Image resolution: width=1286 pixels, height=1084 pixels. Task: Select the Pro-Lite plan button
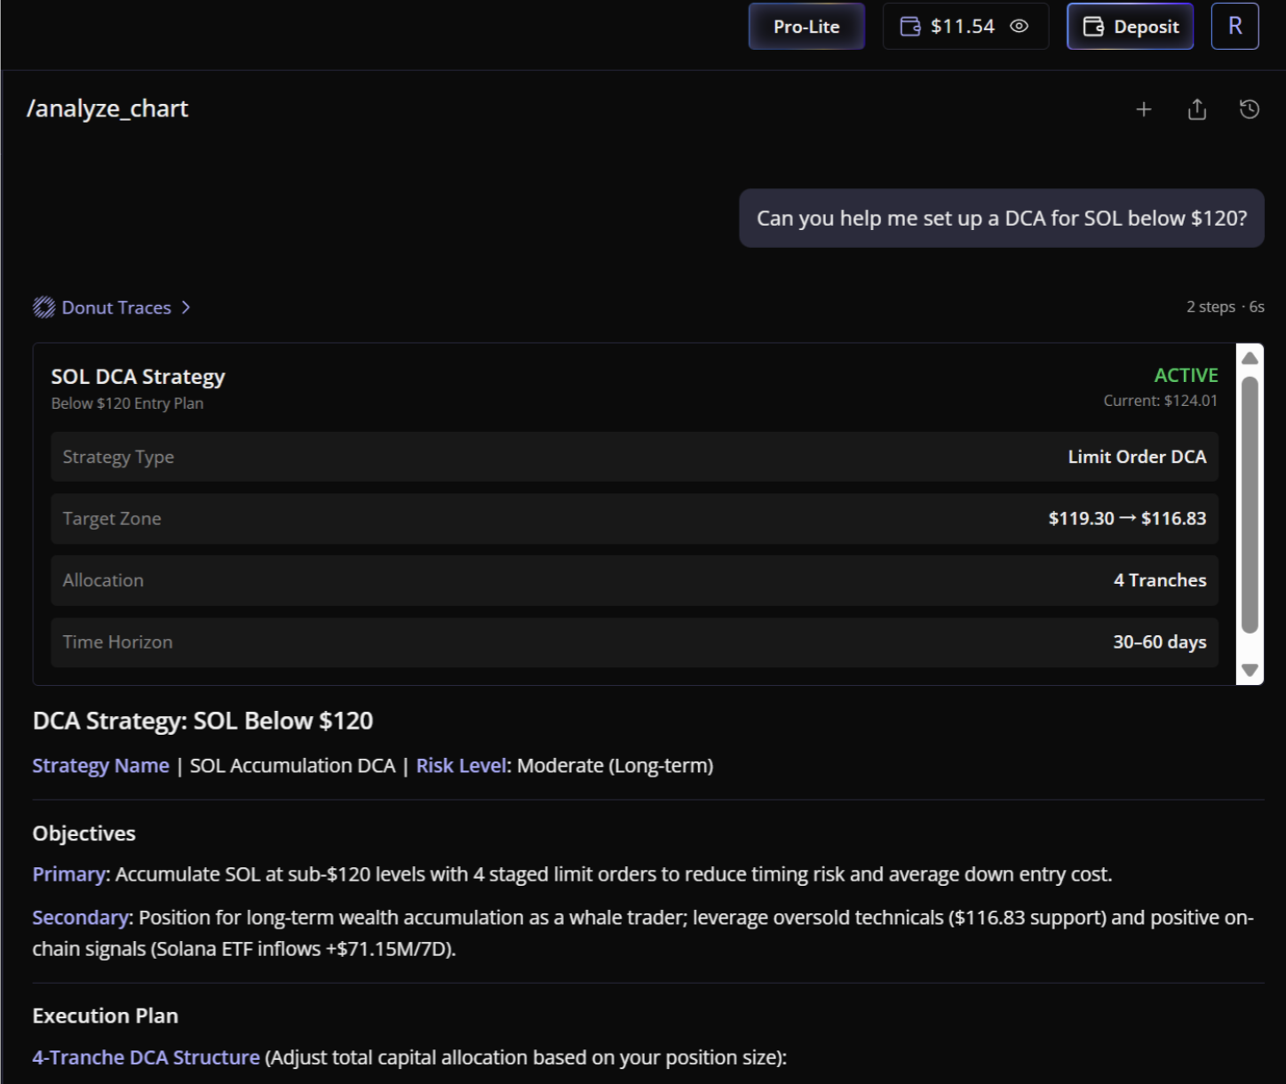pyautogui.click(x=806, y=27)
